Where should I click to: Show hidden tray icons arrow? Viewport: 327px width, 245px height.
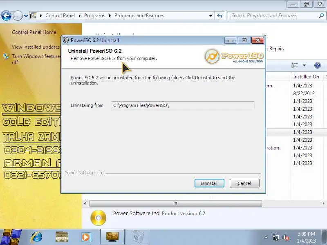point(266,237)
